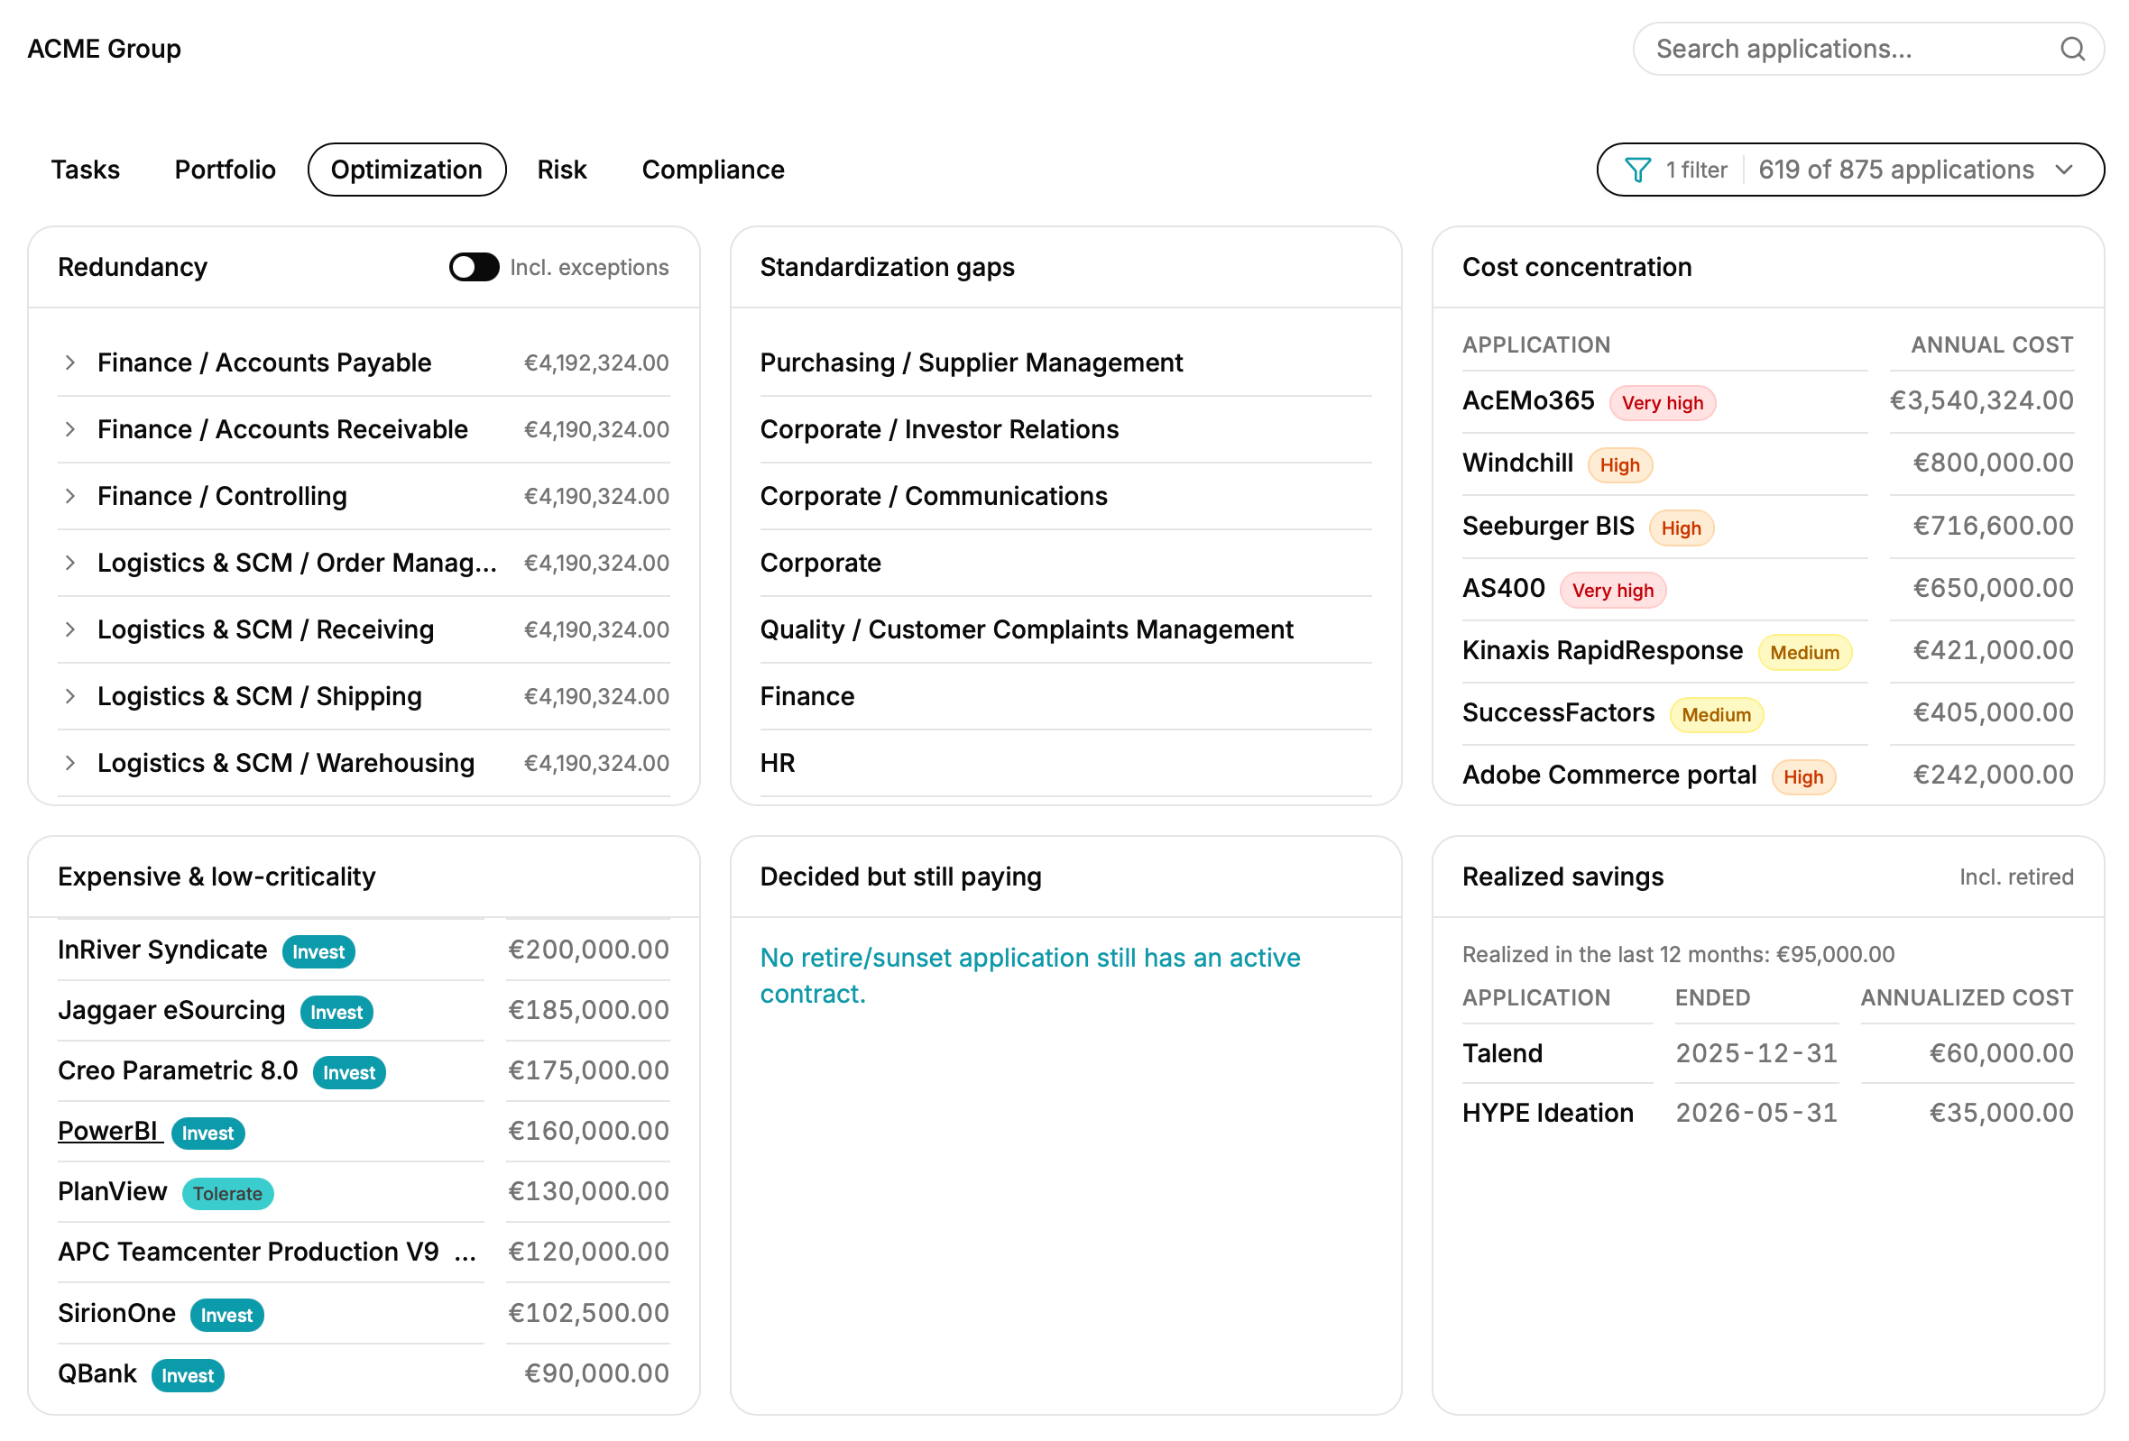Switch to the Portfolio tab
Image resolution: width=2129 pixels, height=1441 pixels.
[226, 170]
